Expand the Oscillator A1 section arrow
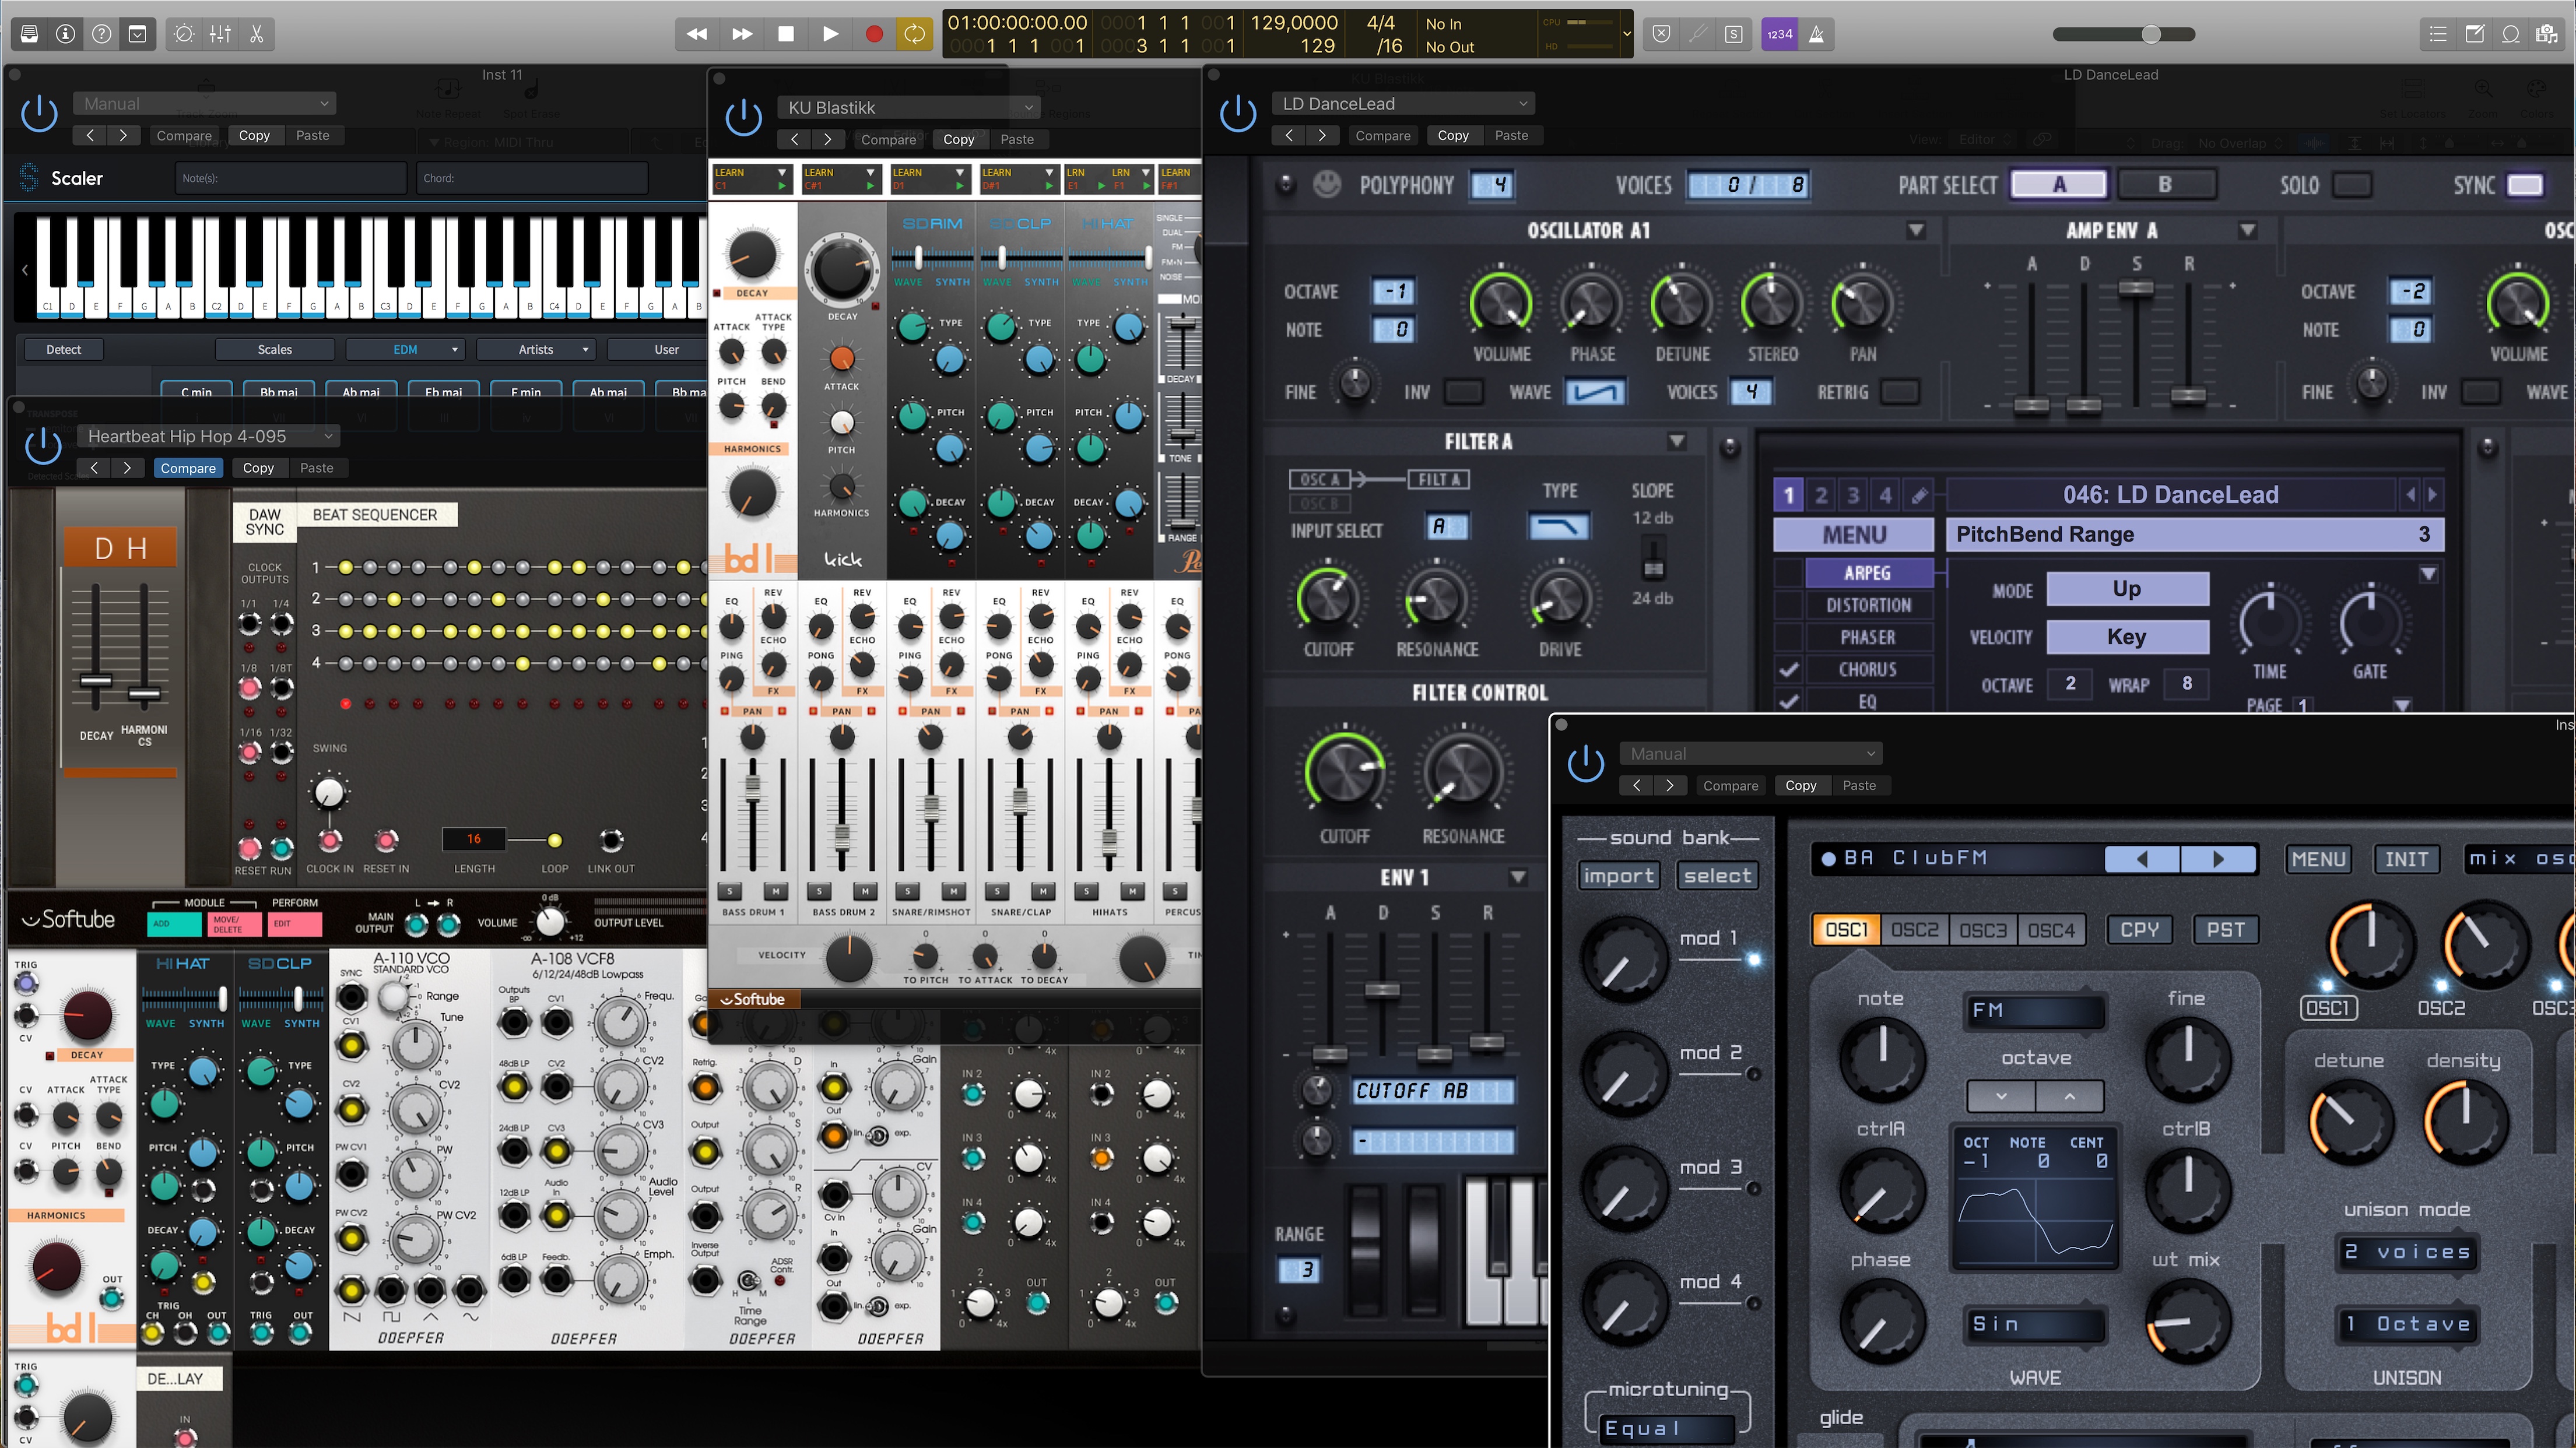This screenshot has height=1448, width=2576. 1916,231
